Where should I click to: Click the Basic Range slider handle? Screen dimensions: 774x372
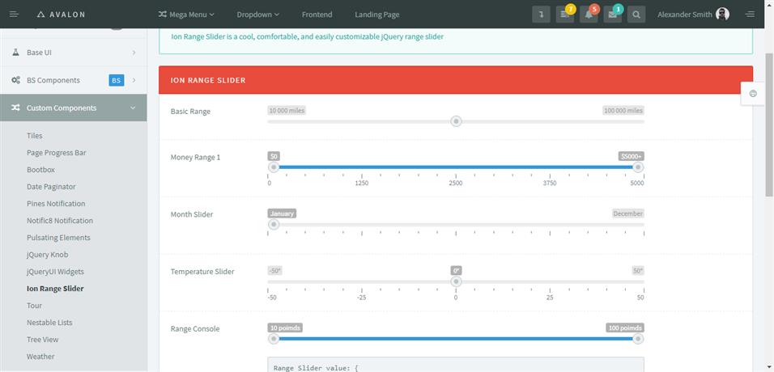pyautogui.click(x=456, y=121)
